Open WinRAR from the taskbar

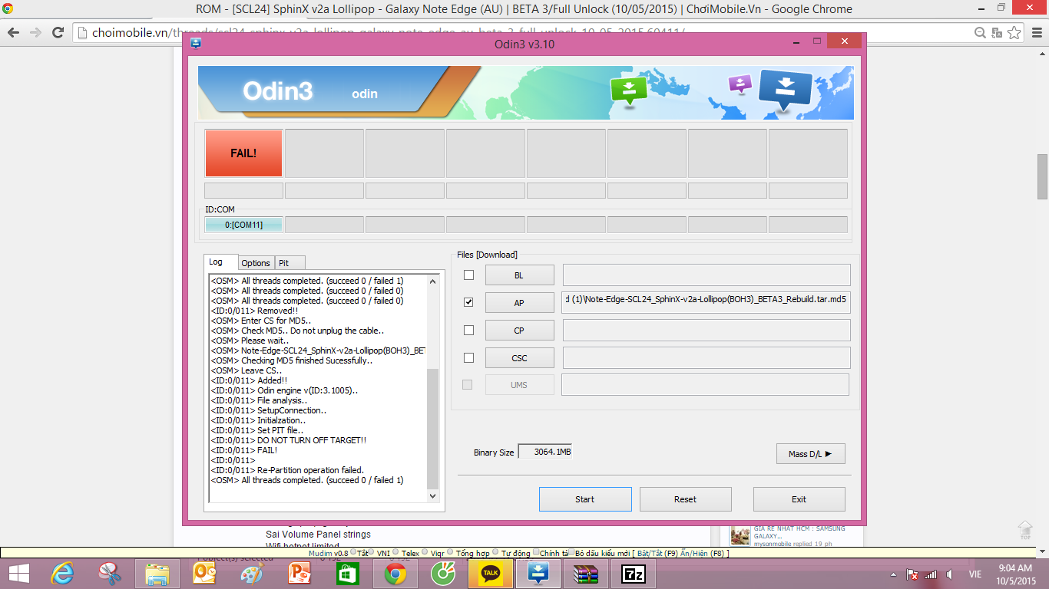coord(586,574)
